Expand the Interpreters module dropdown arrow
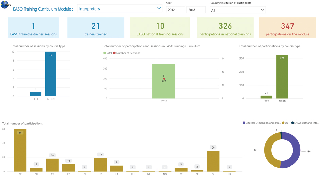 coord(159,9)
